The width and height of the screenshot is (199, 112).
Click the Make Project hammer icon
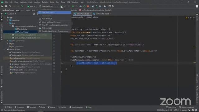point(22,6)
